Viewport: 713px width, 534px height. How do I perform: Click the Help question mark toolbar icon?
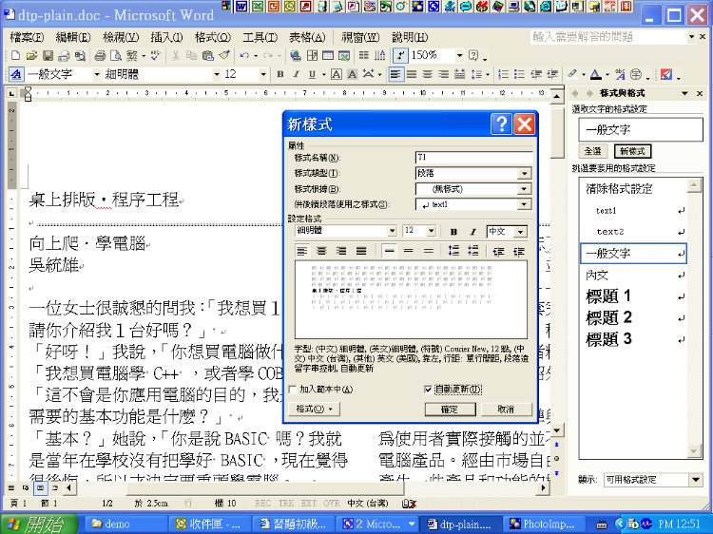coord(473,55)
